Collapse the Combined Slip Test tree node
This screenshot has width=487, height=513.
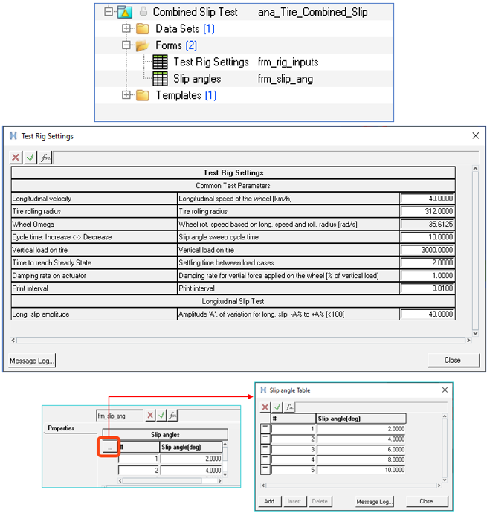pos(109,12)
